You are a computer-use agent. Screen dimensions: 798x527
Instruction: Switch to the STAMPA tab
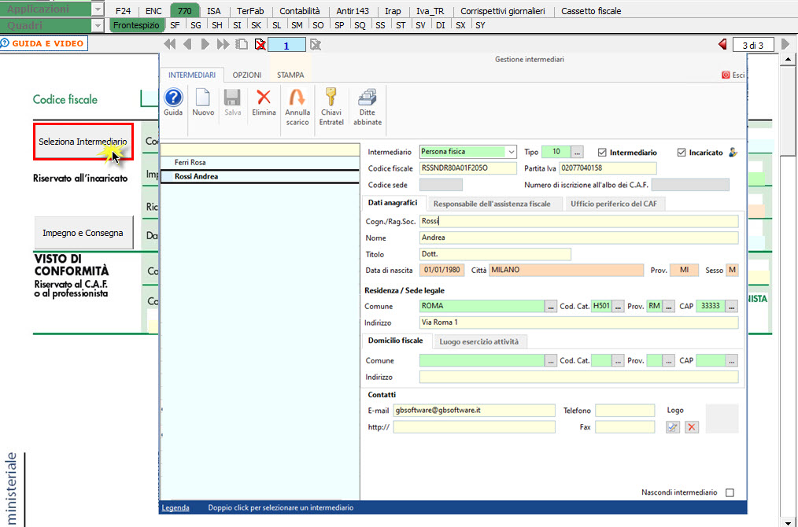[290, 75]
